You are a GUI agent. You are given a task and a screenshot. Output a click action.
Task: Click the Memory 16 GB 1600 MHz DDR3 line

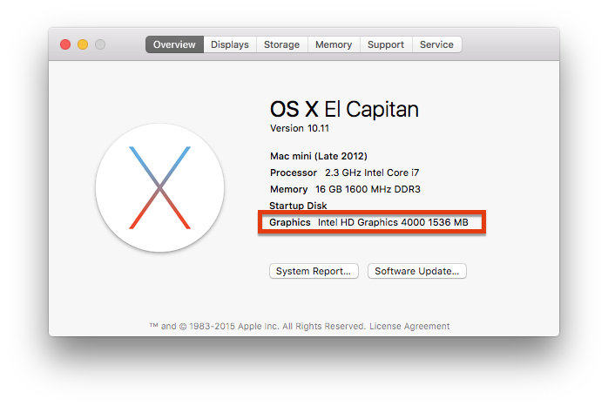pos(345,189)
